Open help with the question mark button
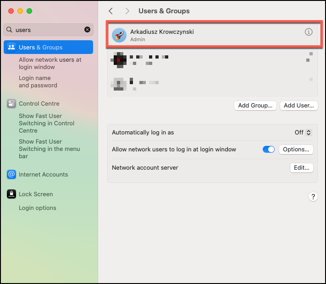 pyautogui.click(x=313, y=197)
